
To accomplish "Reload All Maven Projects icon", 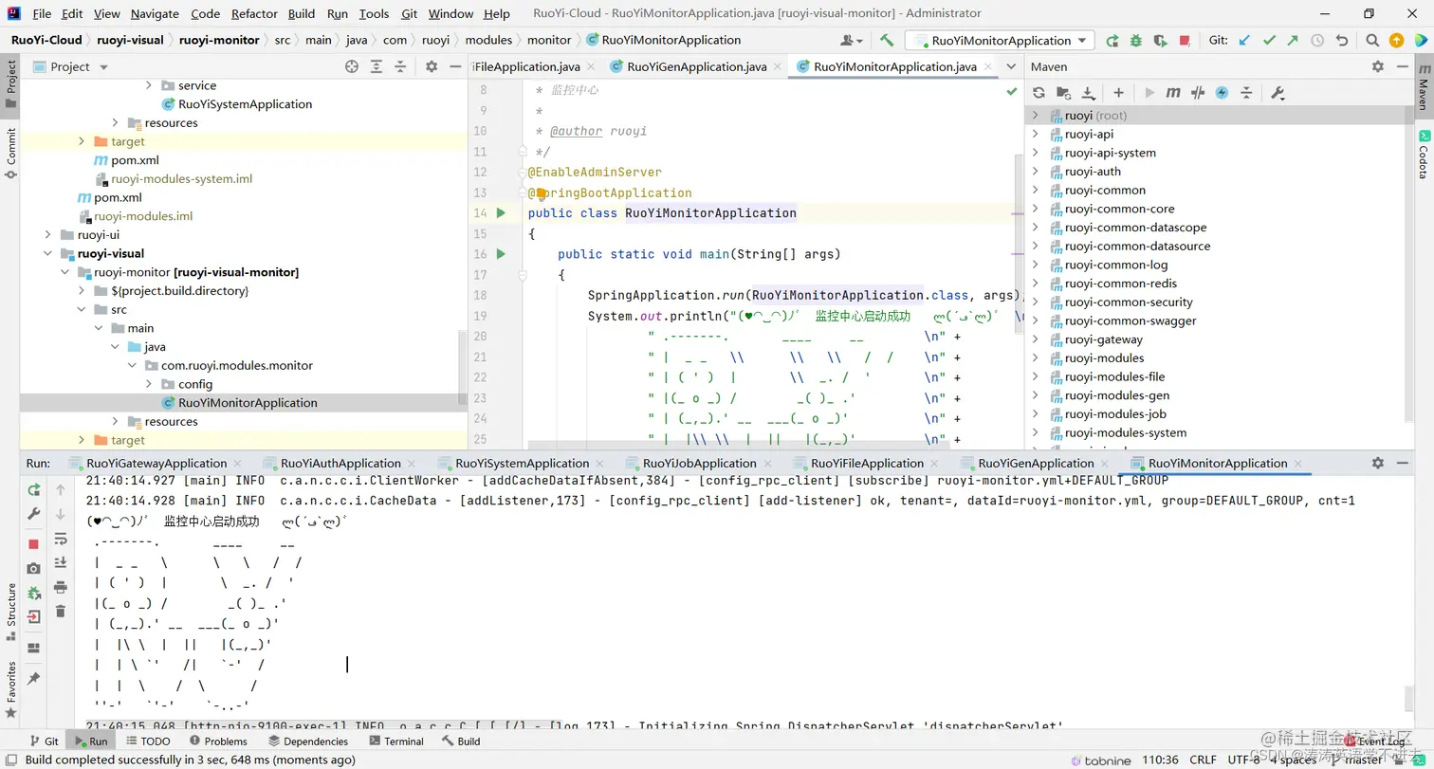I will (x=1039, y=93).
